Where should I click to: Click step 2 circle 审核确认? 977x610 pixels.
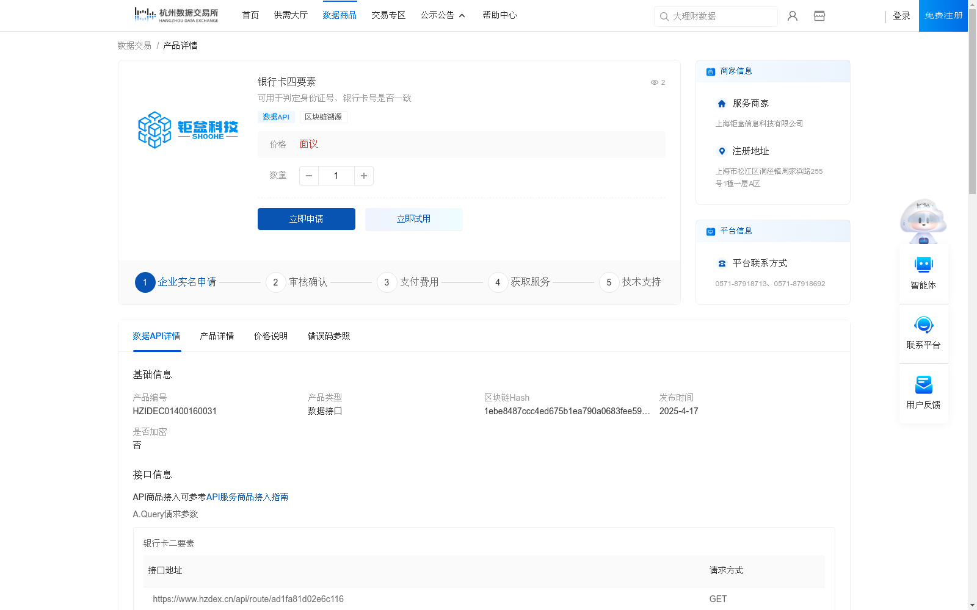coord(275,282)
